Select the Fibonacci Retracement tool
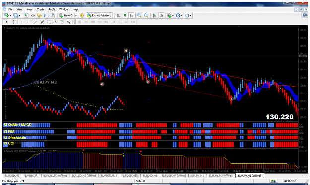The height and width of the screenshot is (185, 310). pyautogui.click(x=49, y=22)
